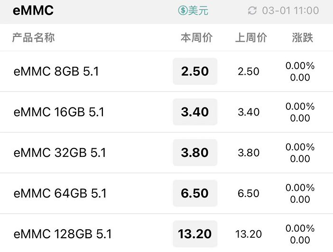The height and width of the screenshot is (252, 333).
Task: Click the eMMC section title
Action: (x=33, y=10)
